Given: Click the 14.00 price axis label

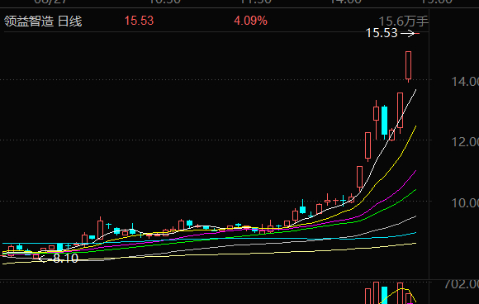Looking at the screenshot, I should (465, 82).
